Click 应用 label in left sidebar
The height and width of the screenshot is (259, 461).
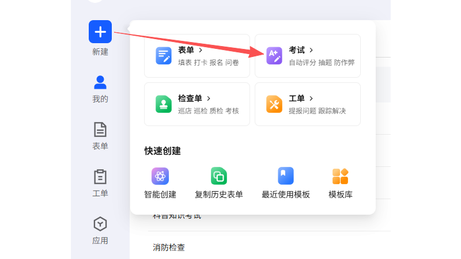(x=100, y=241)
